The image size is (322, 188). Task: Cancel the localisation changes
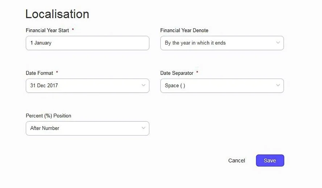click(x=236, y=160)
